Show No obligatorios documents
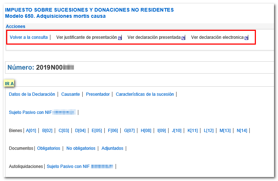This screenshot has width=278, height=181. coord(81,148)
